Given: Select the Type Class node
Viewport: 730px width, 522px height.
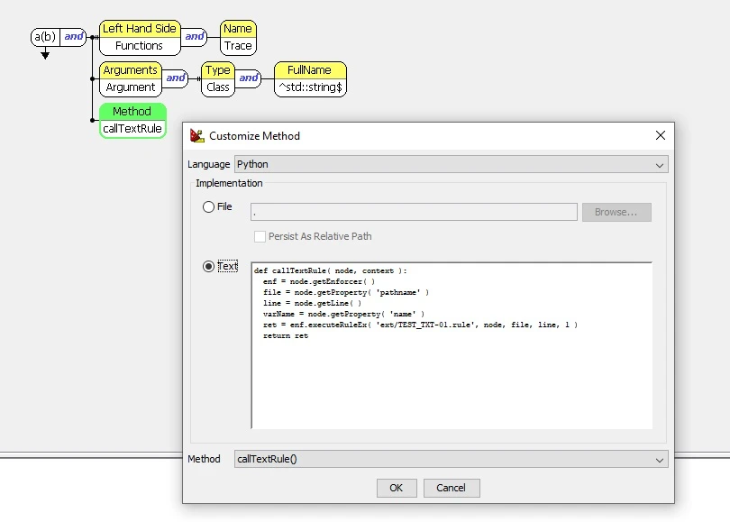Looking at the screenshot, I should point(218,79).
